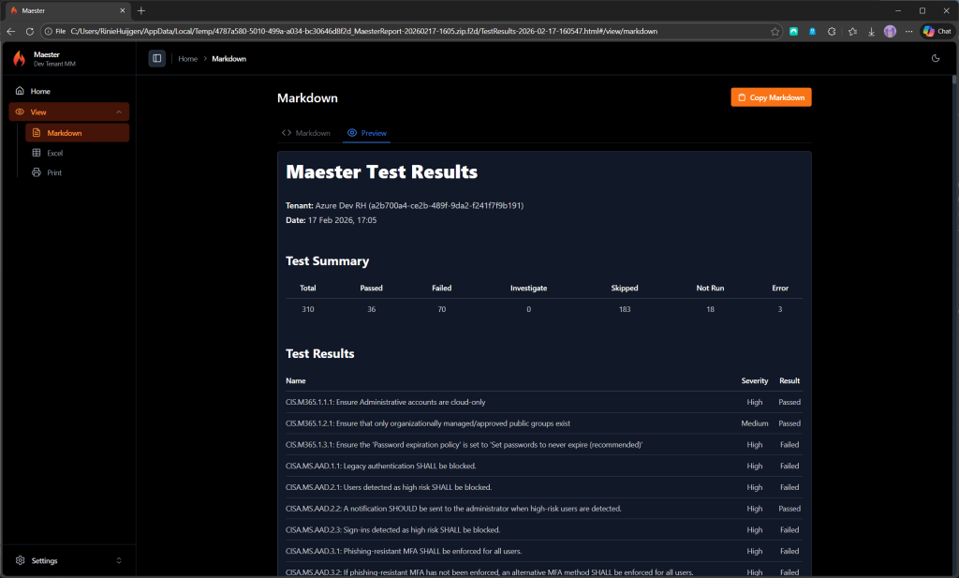Click the CISA.MS.AAD.3.1 phishing-resistant MFA row
The width and height of the screenshot is (959, 578).
[x=544, y=551]
